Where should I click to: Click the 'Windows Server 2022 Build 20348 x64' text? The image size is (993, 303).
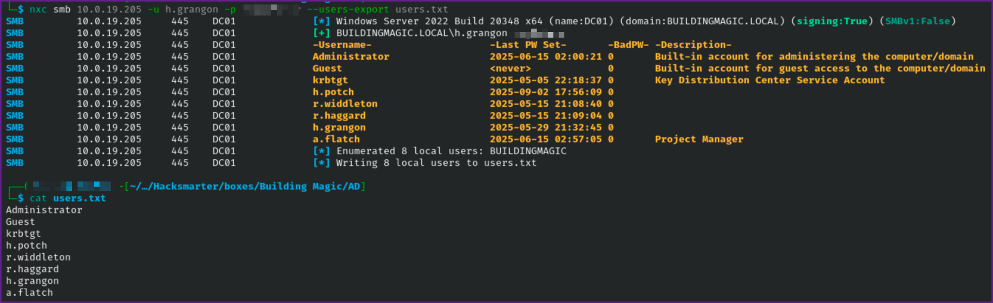tap(439, 21)
